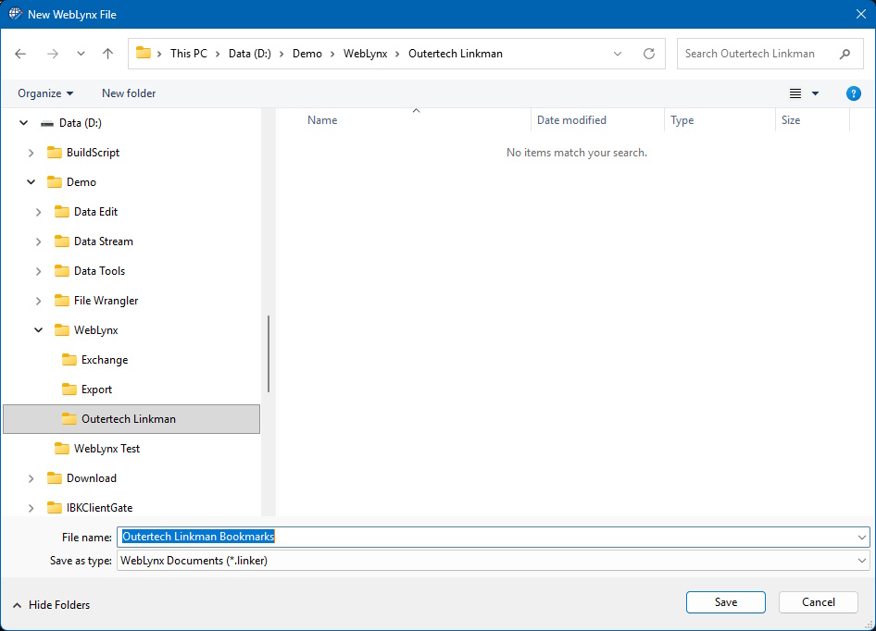The image size is (876, 631).
Task: Expand the BuildScript folder
Action: coord(31,153)
